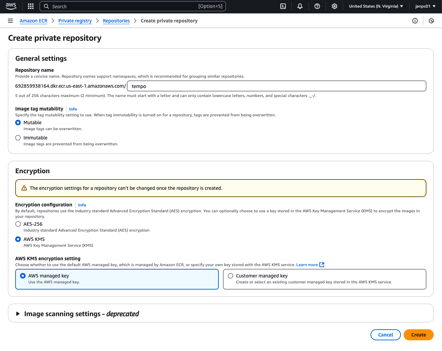Select the Mutable tag option

[18, 123]
